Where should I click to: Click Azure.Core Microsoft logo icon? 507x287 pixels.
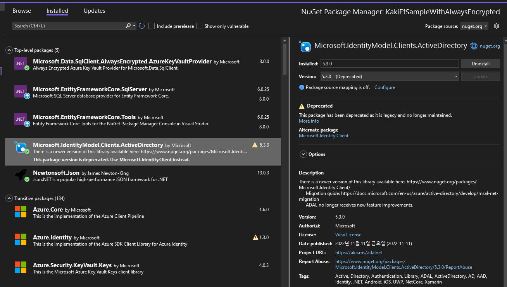[x=21, y=211]
